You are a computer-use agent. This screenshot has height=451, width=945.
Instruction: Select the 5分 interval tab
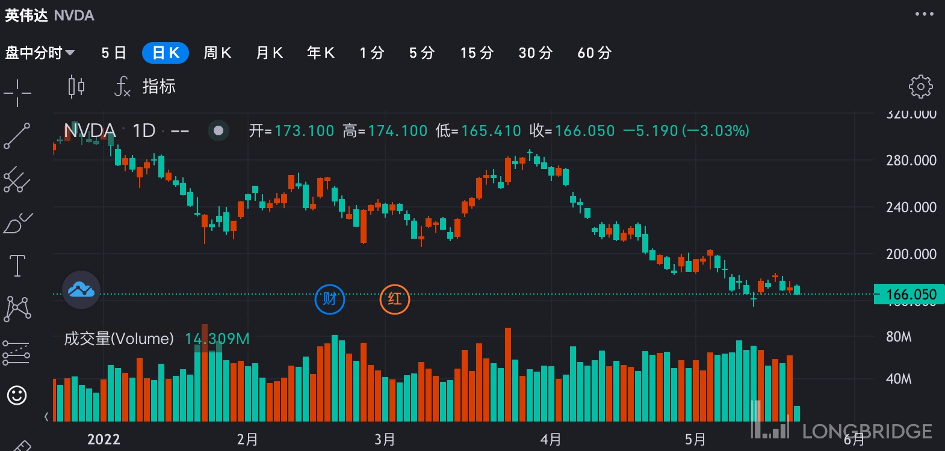click(422, 53)
